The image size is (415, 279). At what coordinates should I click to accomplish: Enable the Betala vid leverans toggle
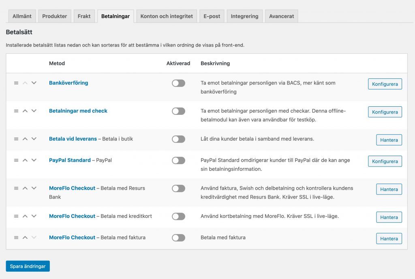(x=178, y=139)
